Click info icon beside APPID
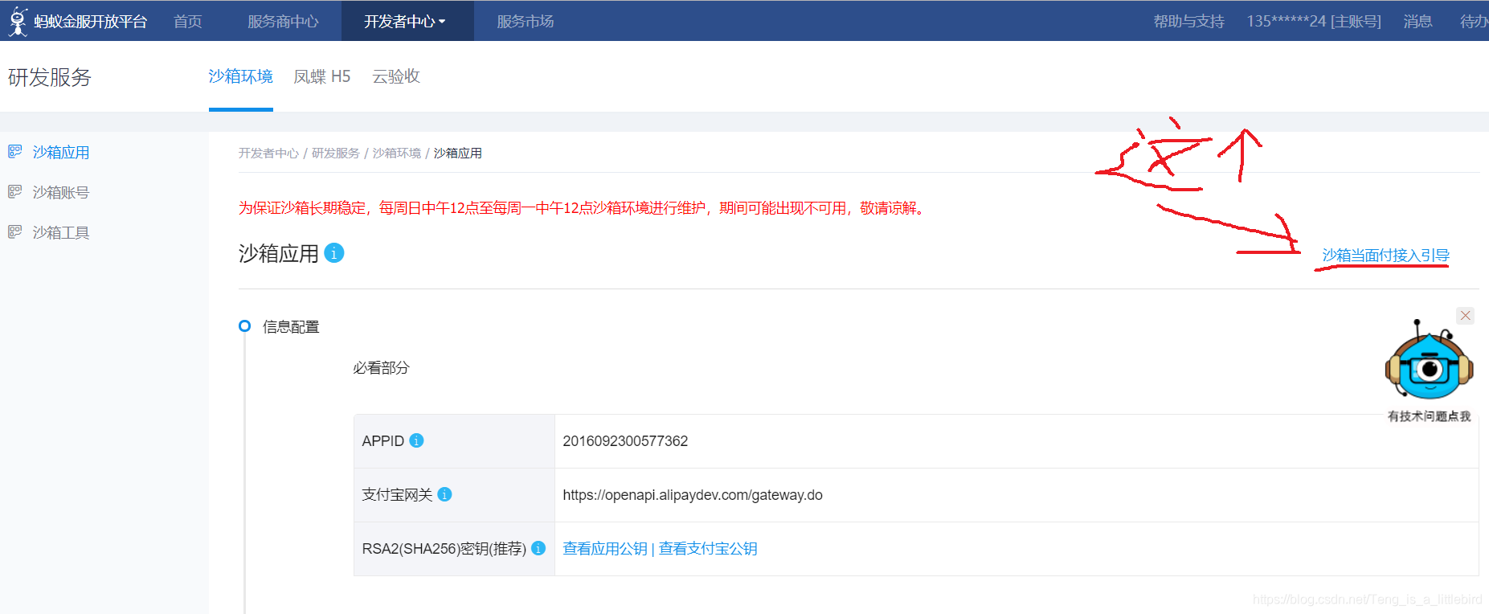This screenshot has width=1489, height=614. tap(416, 440)
